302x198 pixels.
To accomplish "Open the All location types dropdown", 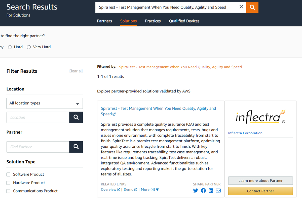I will [x=45, y=103].
